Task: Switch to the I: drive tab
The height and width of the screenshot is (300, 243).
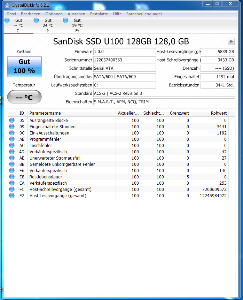Action: pos(48,25)
